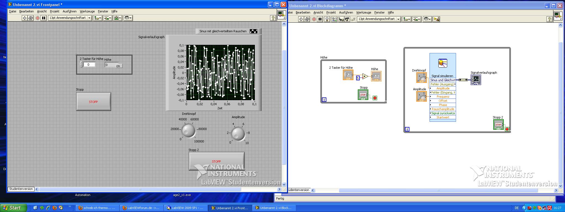Screen dimensions: 565x212
Task: Pause execution in Blockdiagramm toolbar
Action: [320, 19]
